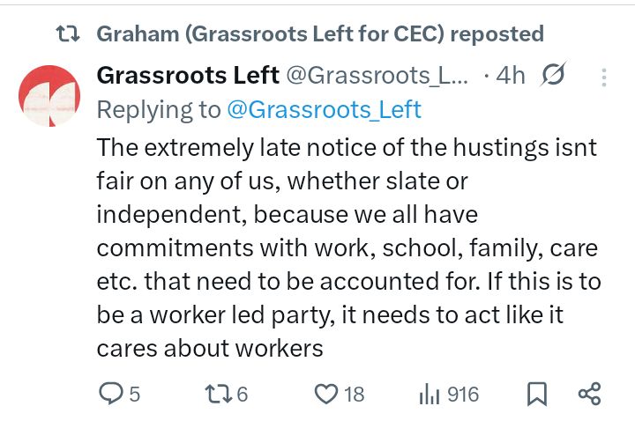Image resolution: width=635 pixels, height=421 pixels.
Task: Click the @Grassroots_Left link after Replying to
Action: coord(324,110)
